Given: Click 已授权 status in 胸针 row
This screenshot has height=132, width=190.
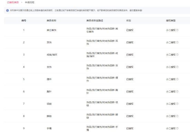Looking at the screenshot, I should click(x=130, y=92).
